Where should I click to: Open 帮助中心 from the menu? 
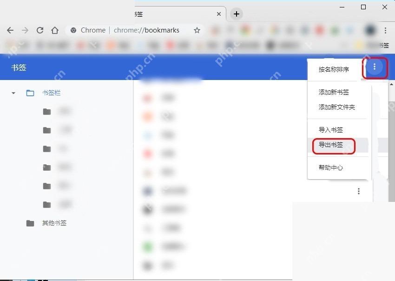click(x=330, y=167)
